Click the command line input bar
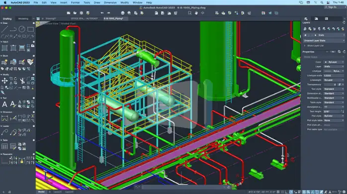 click(x=183, y=187)
